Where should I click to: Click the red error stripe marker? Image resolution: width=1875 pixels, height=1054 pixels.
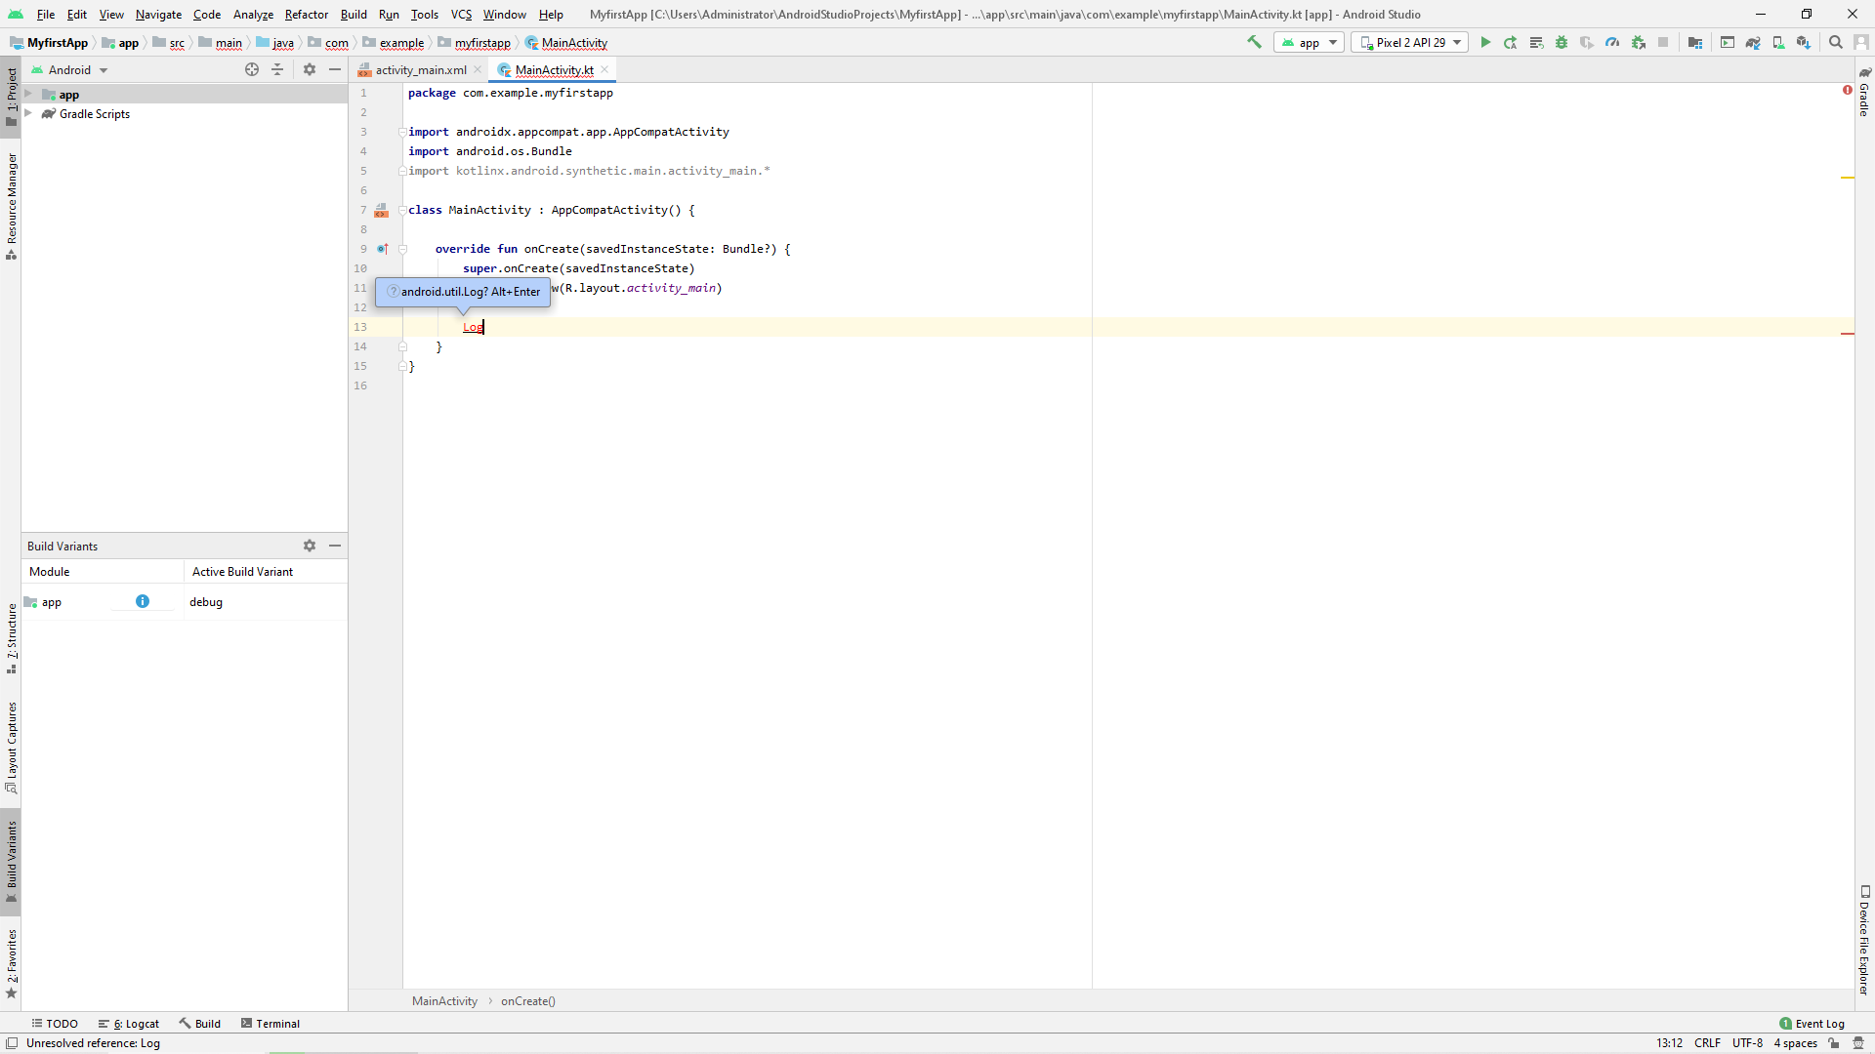tap(1847, 334)
